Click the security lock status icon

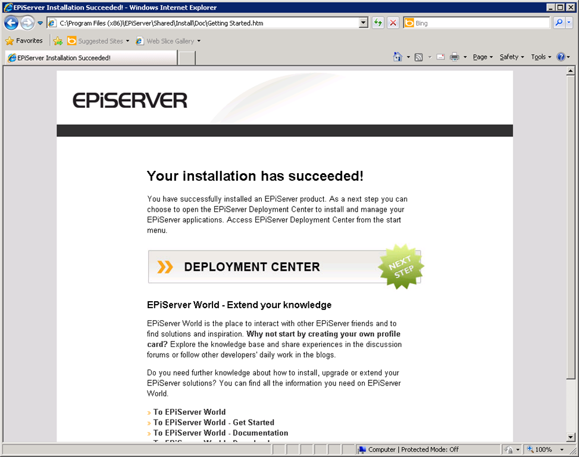click(x=509, y=449)
